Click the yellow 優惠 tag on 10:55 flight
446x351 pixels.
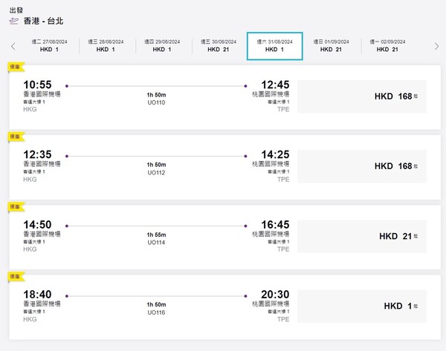(16, 67)
